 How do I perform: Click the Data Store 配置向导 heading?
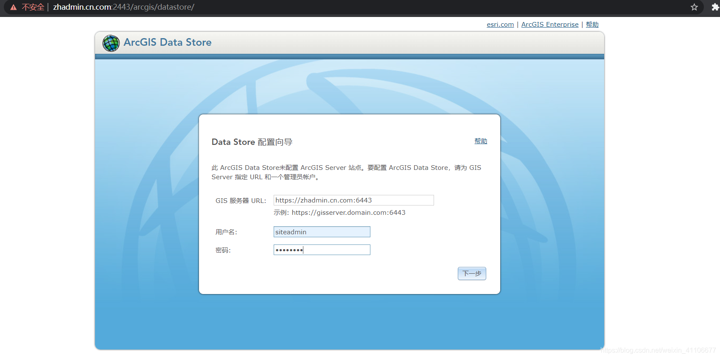click(252, 142)
